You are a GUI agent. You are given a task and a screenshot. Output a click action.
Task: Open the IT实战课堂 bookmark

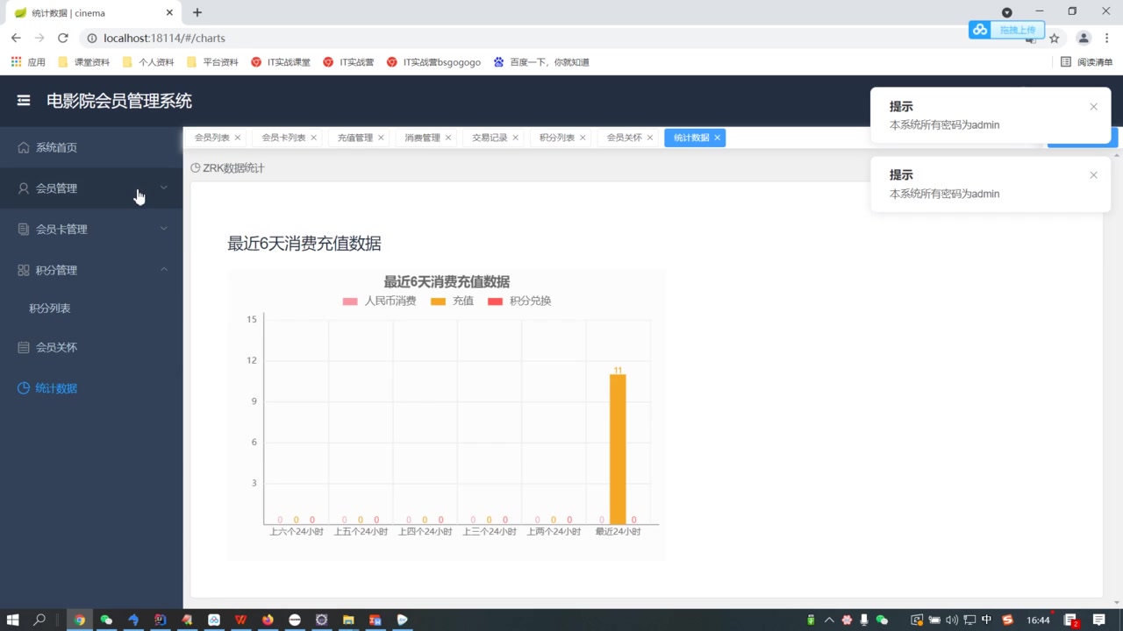281,62
